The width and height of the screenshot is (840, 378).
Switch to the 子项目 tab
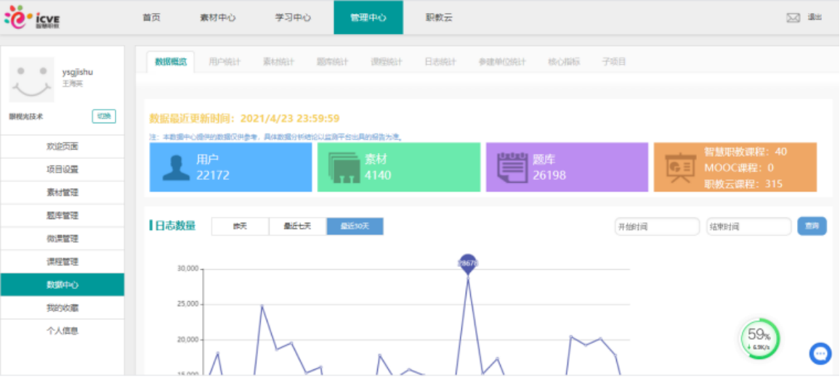click(x=614, y=62)
